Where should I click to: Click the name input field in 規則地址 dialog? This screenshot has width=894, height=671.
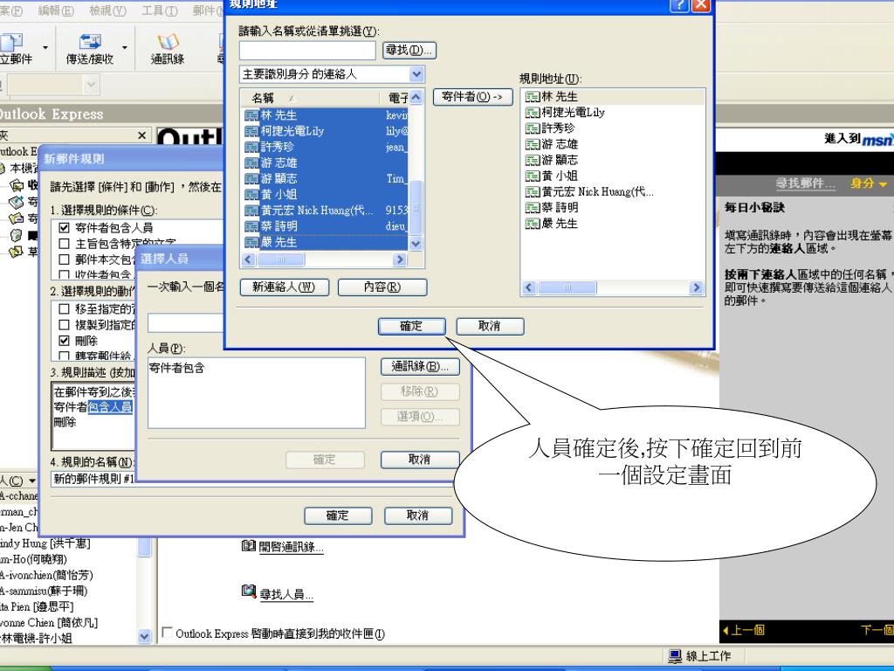coord(307,50)
